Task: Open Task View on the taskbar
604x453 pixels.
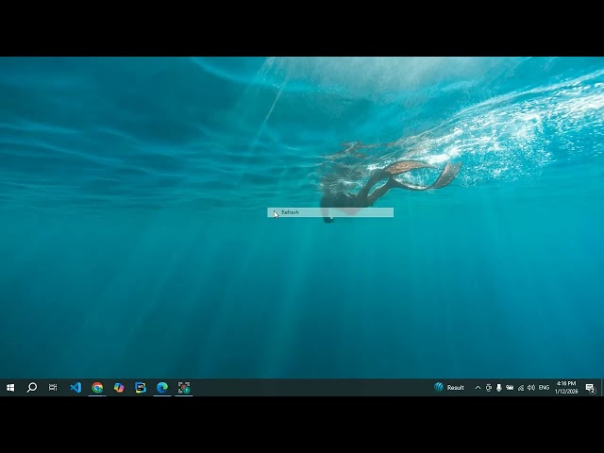Action: coord(53,388)
